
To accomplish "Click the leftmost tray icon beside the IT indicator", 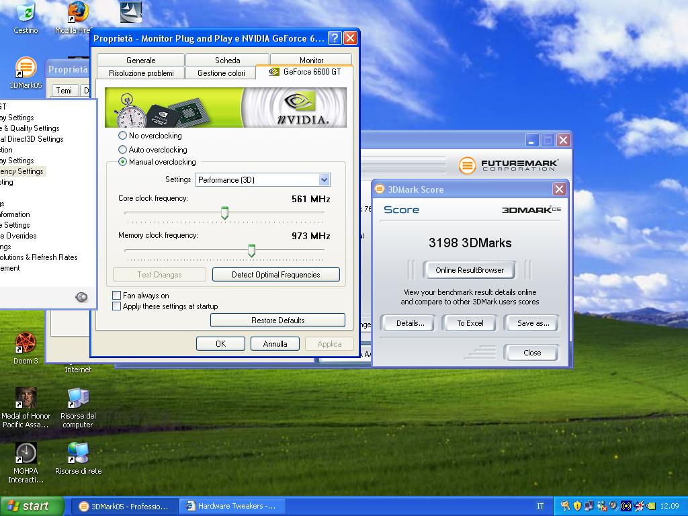I will click(565, 506).
